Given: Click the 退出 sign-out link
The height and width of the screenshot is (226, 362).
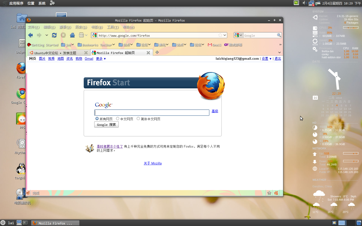Looking at the screenshot, I should 278,59.
